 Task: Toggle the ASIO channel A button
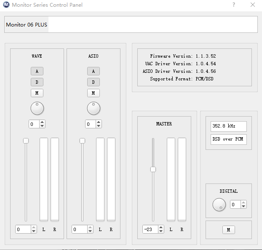pos(94,71)
